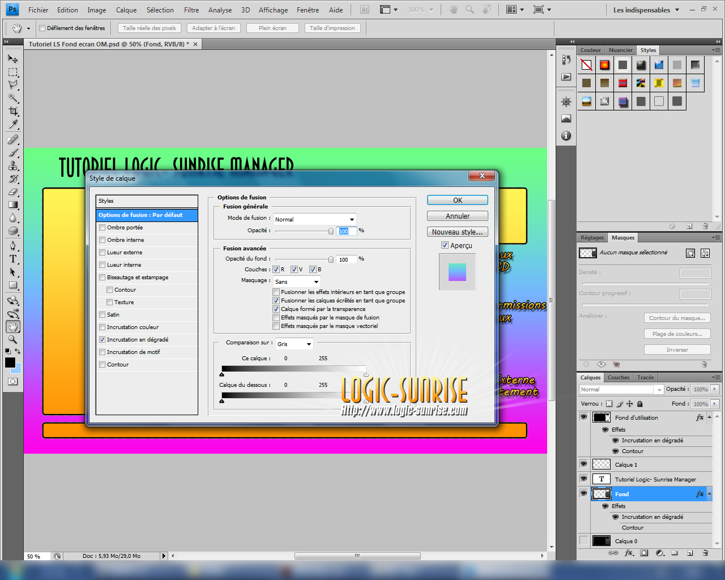Toggle Calque formé par la transparence

point(276,309)
